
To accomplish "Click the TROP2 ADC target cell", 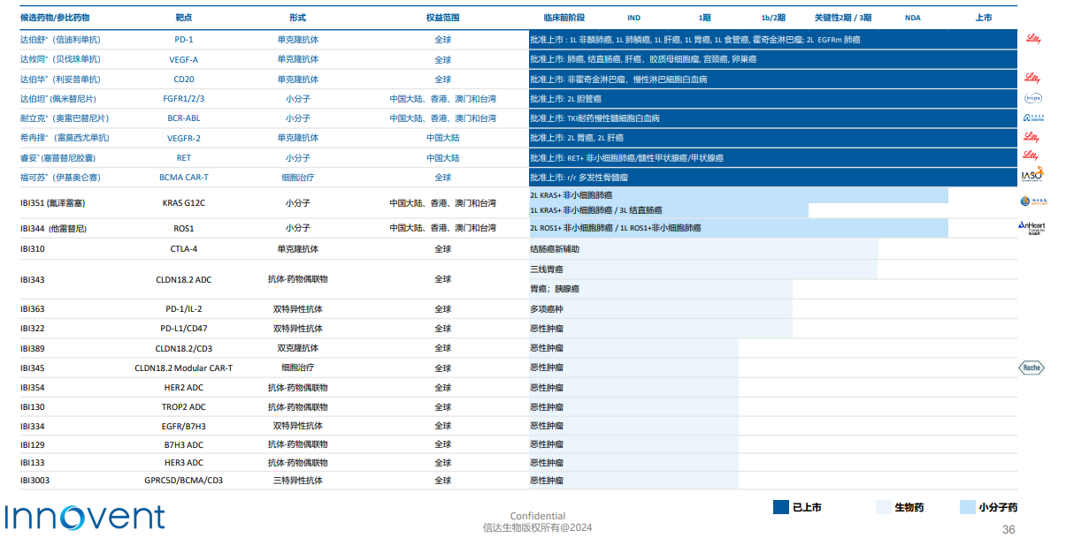I will [184, 406].
